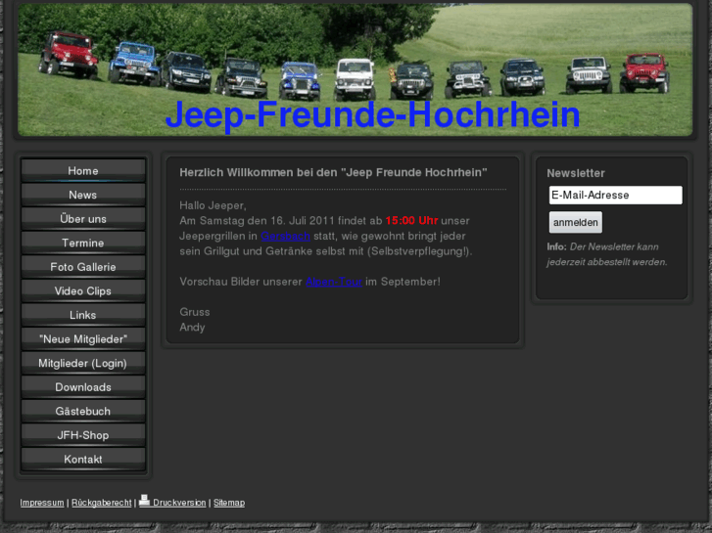This screenshot has width=712, height=533.
Task: Click the welcome heading "Herzlich Willkommen"
Action: tap(333, 172)
